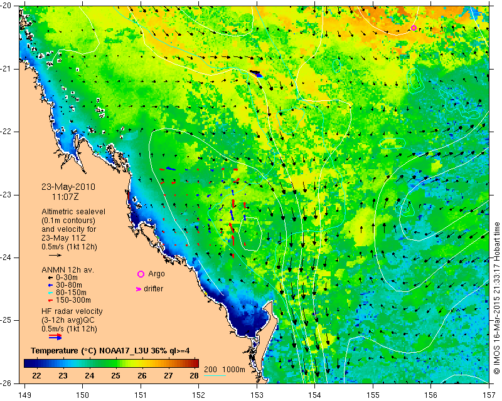The width and height of the screenshot is (502, 401).
Task: Click the '150-300m' depth label
Action: (x=73, y=300)
